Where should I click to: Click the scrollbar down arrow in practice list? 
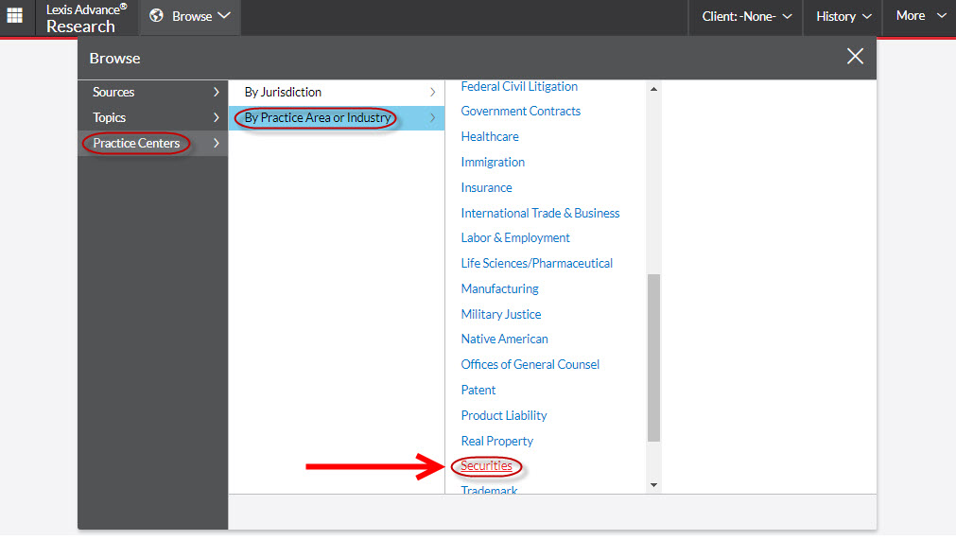tap(653, 485)
